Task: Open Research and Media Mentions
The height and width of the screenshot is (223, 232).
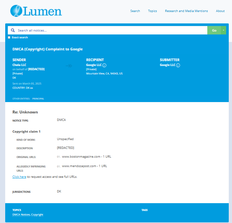Action: [186, 11]
